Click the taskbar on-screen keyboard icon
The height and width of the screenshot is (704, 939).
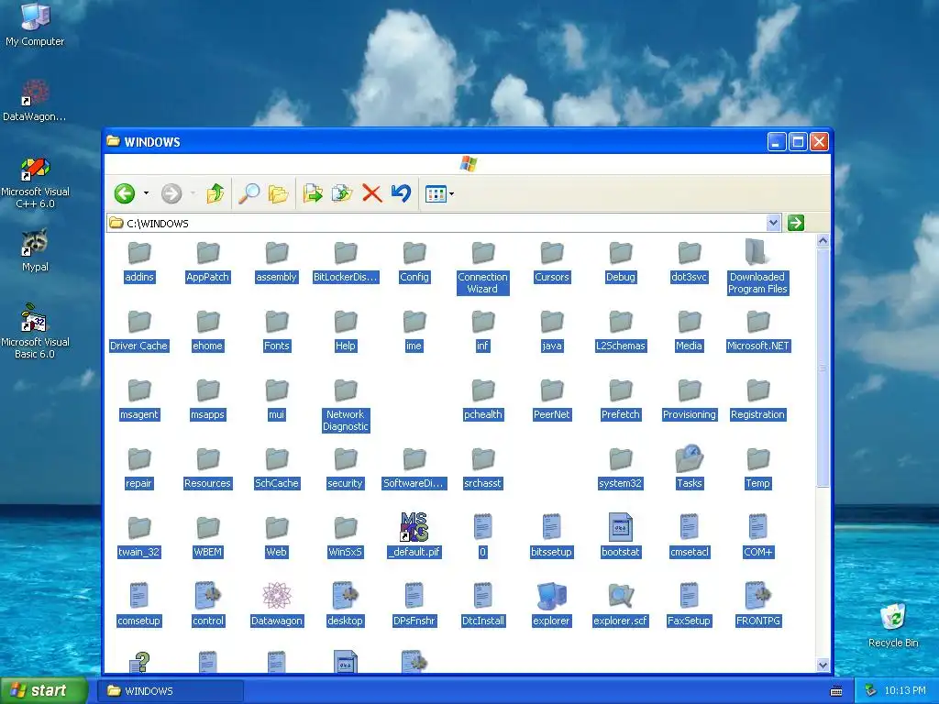[x=836, y=691]
